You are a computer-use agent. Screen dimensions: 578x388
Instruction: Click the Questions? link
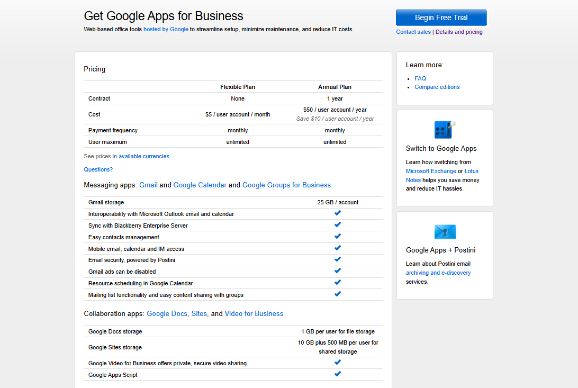(98, 169)
